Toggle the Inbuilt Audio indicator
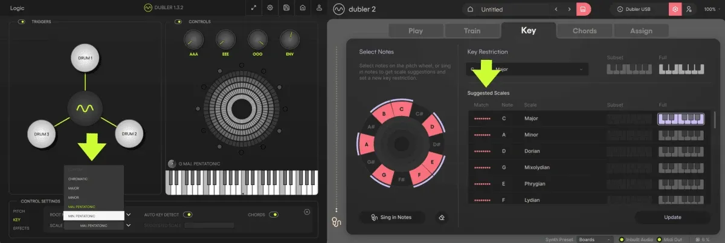 click(x=622, y=239)
